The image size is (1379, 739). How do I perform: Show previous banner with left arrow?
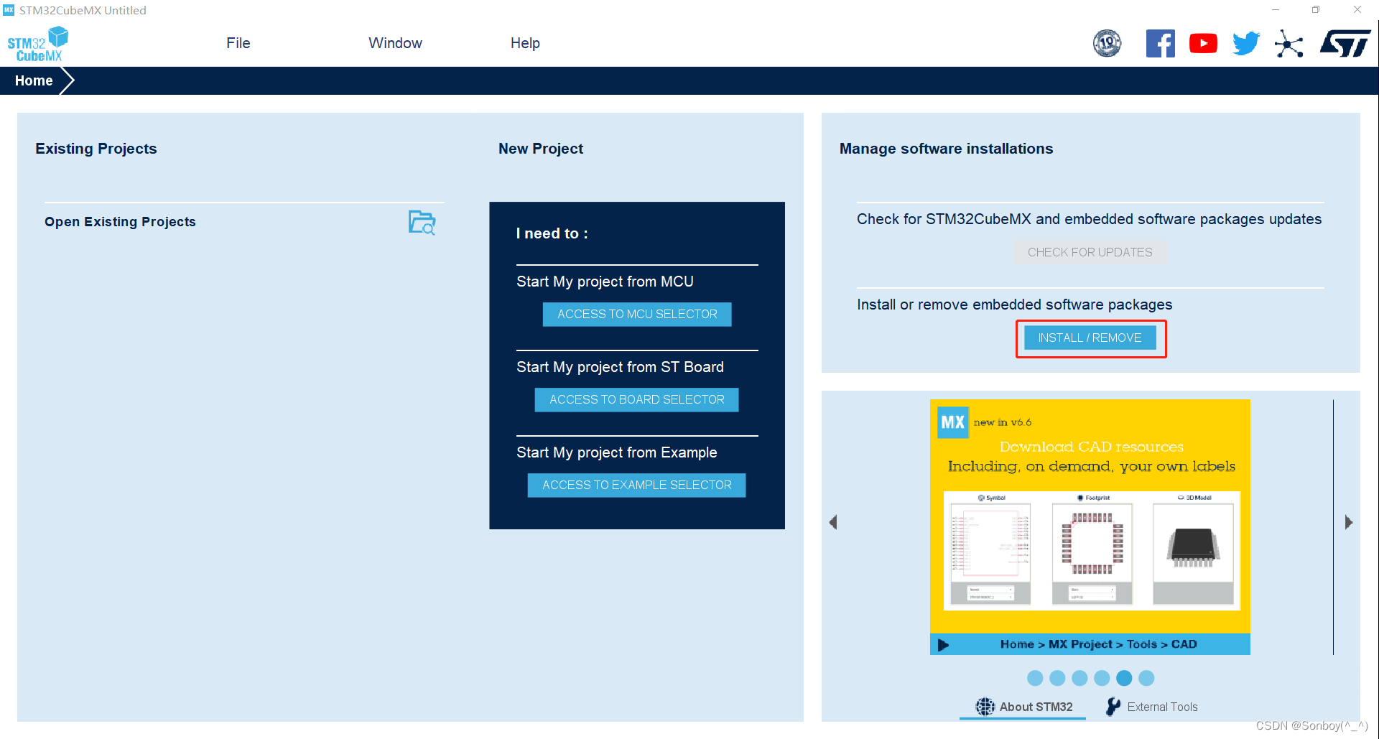coord(833,523)
